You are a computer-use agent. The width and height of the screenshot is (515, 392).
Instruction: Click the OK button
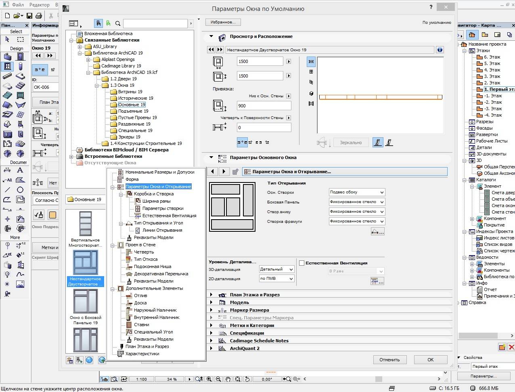point(431,360)
